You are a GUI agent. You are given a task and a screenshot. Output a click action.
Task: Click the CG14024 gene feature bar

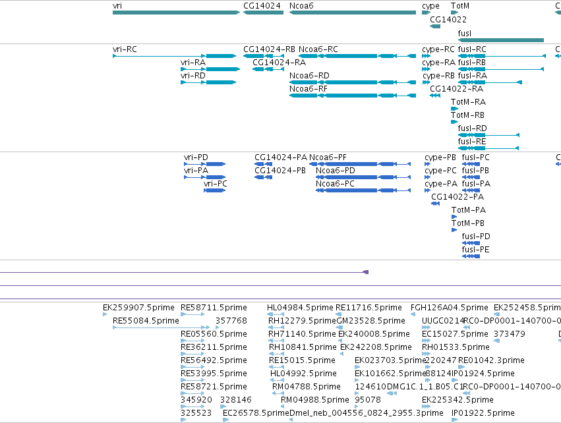[263, 13]
